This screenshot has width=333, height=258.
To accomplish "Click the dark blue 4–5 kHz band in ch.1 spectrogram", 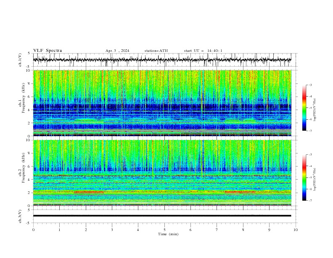I will 162,107.
